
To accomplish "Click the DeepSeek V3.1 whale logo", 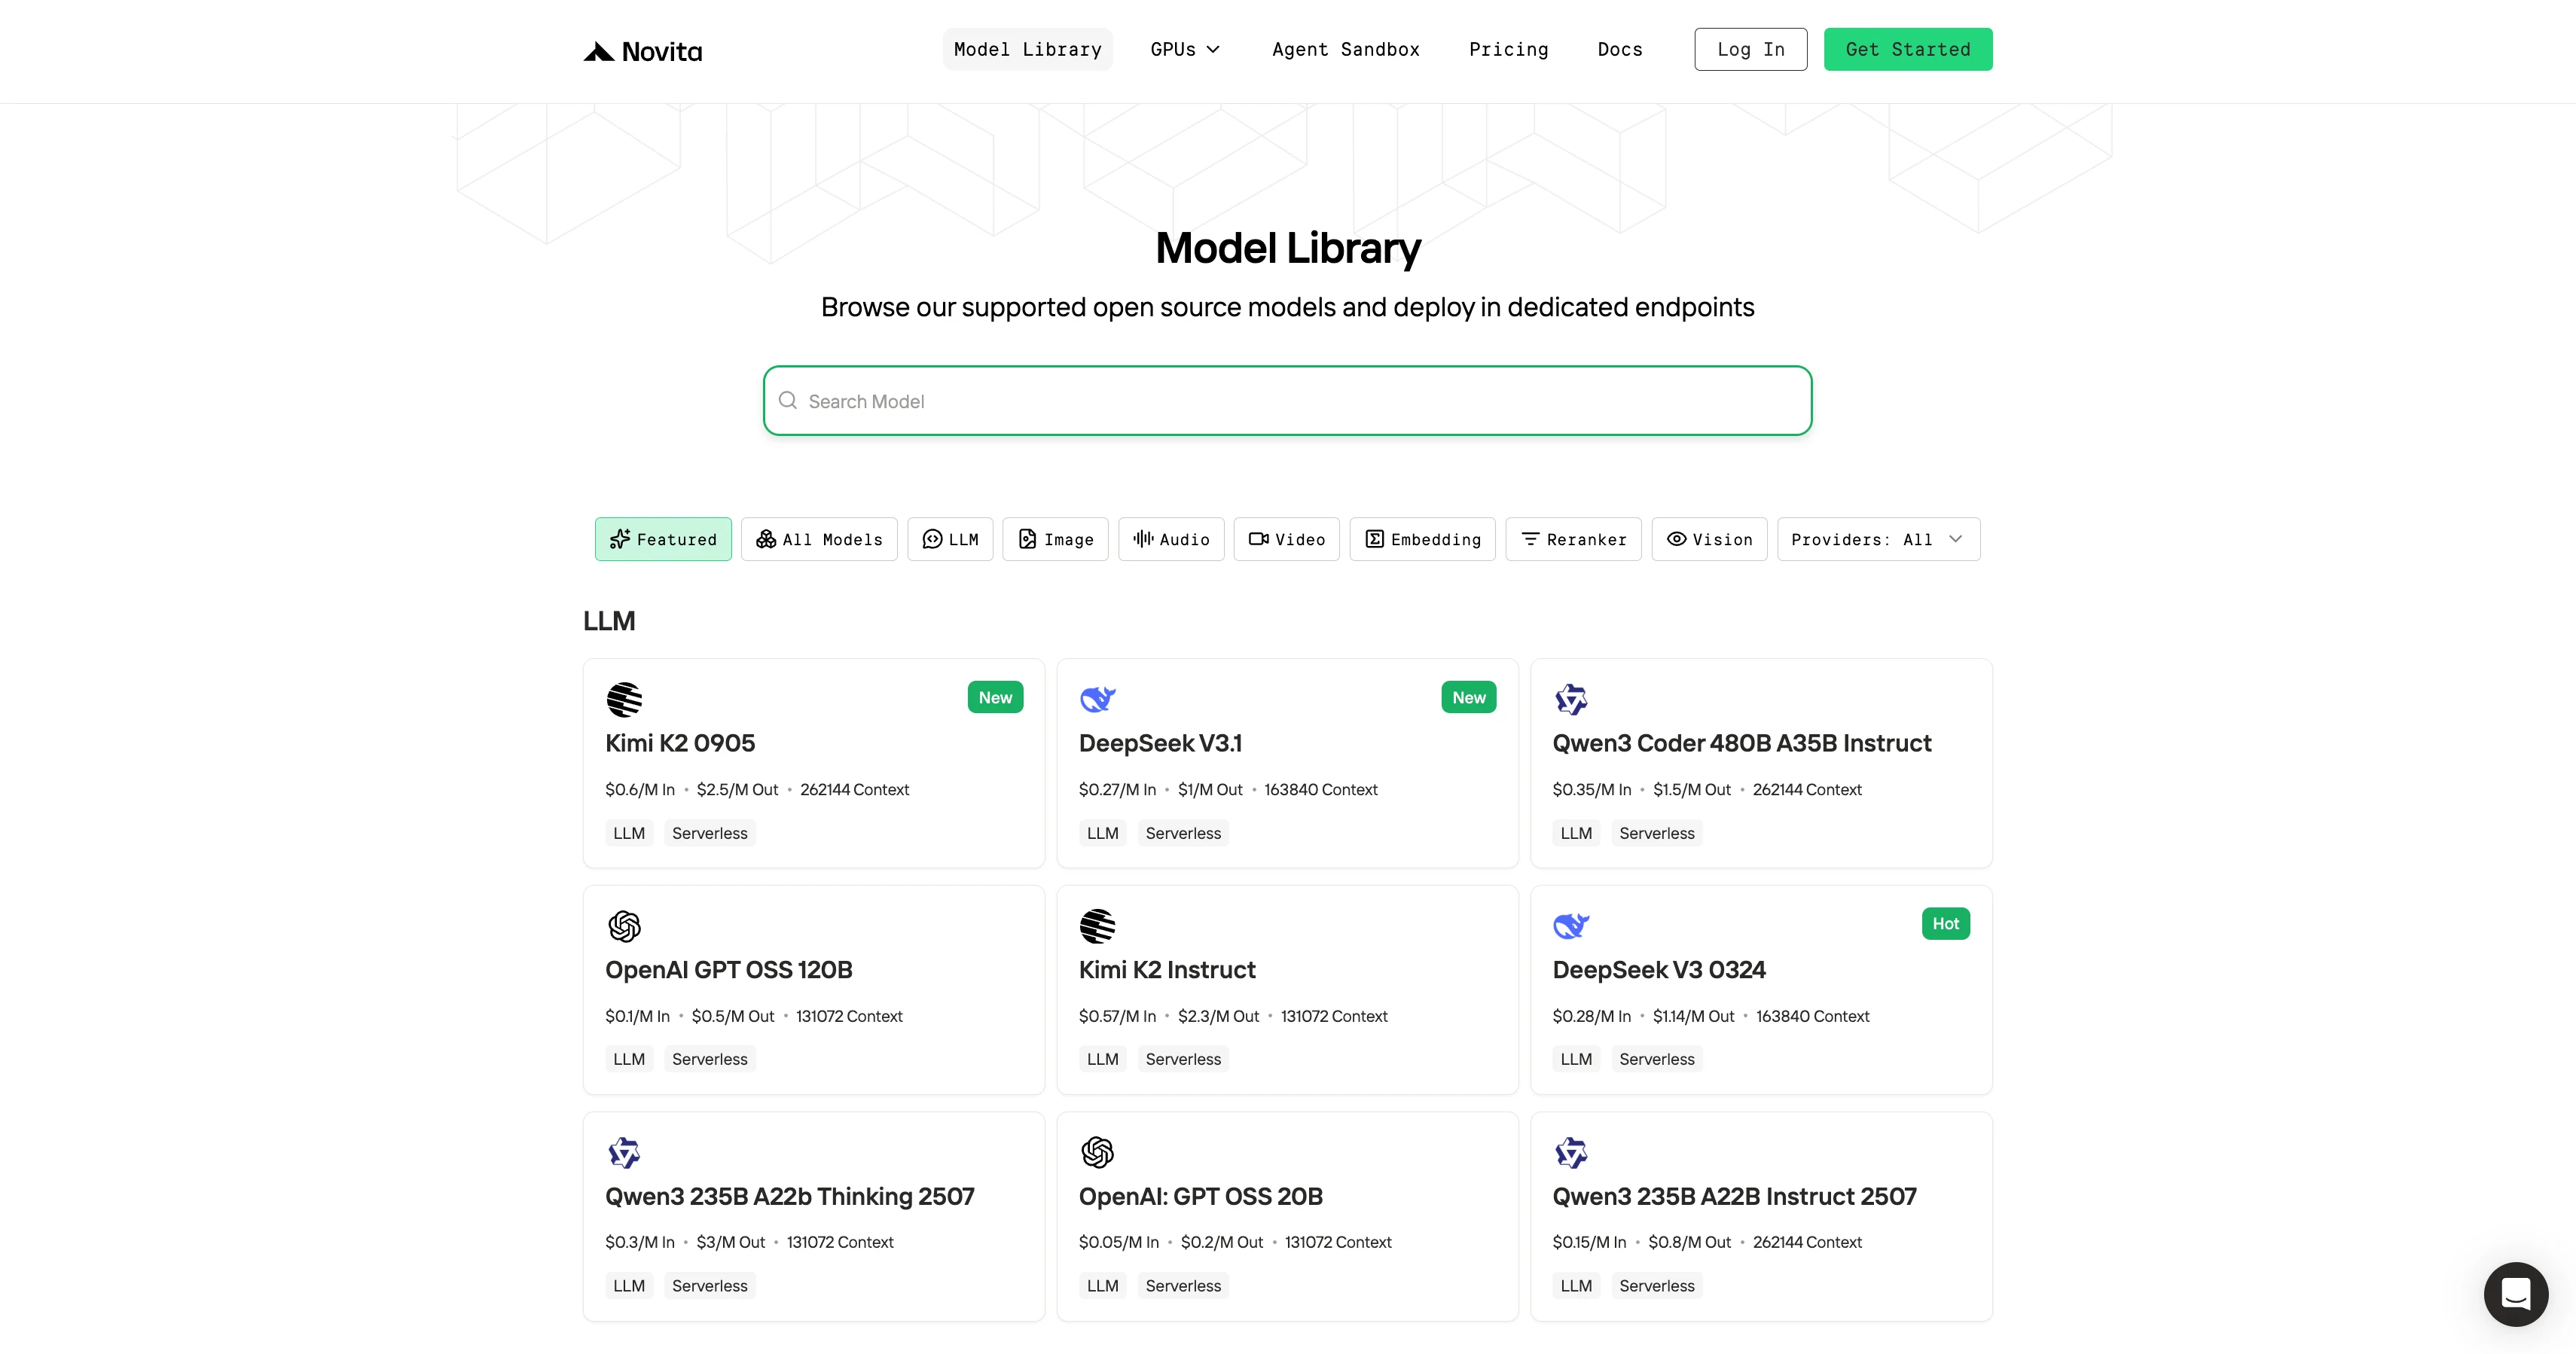I will tap(1098, 699).
